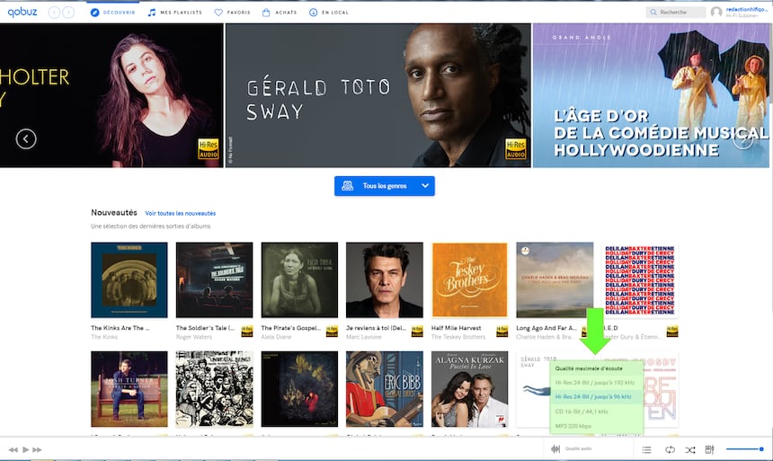Click the previous track button
The height and width of the screenshot is (461, 773).
coord(13,449)
